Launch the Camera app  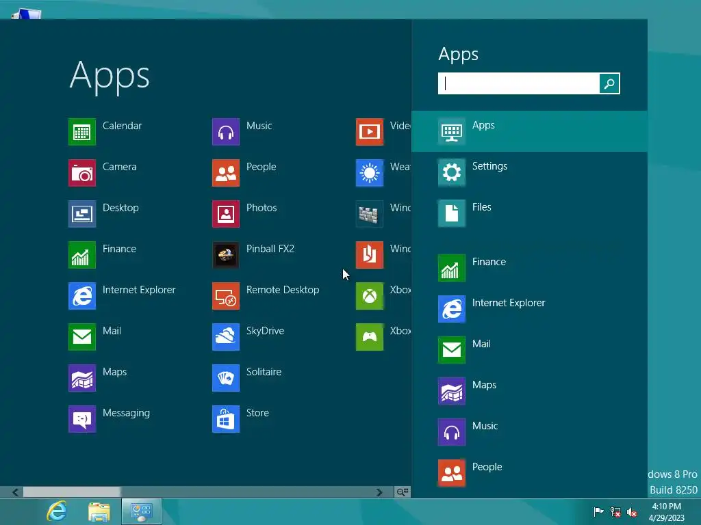tap(103, 173)
